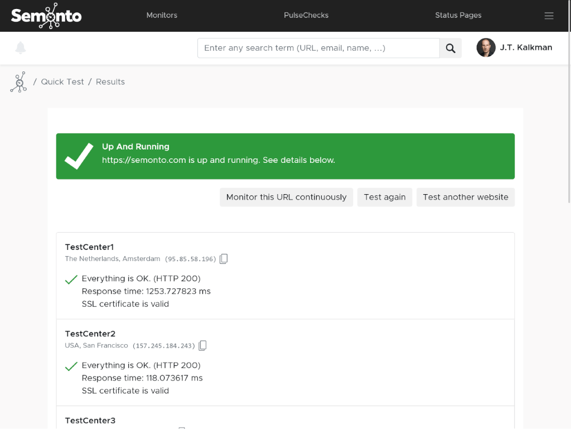Click the magnifier search button
This screenshot has height=429, width=571.
coord(451,48)
